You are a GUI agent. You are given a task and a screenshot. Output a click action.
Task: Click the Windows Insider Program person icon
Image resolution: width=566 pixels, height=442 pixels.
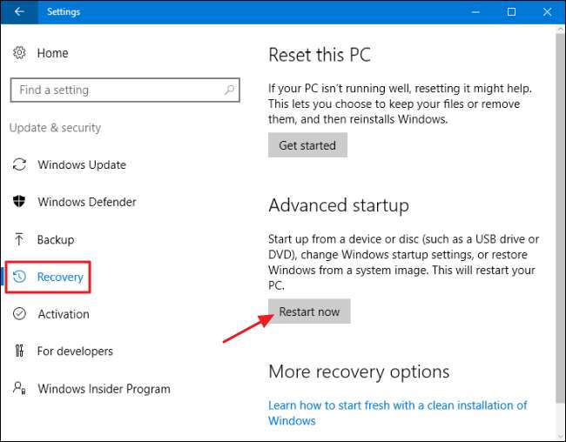click(19, 388)
